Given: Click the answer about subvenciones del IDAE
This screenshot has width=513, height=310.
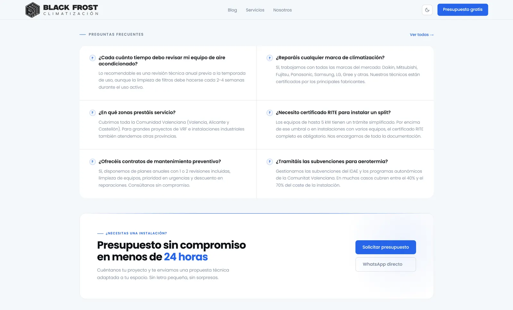Looking at the screenshot, I should pos(349,178).
